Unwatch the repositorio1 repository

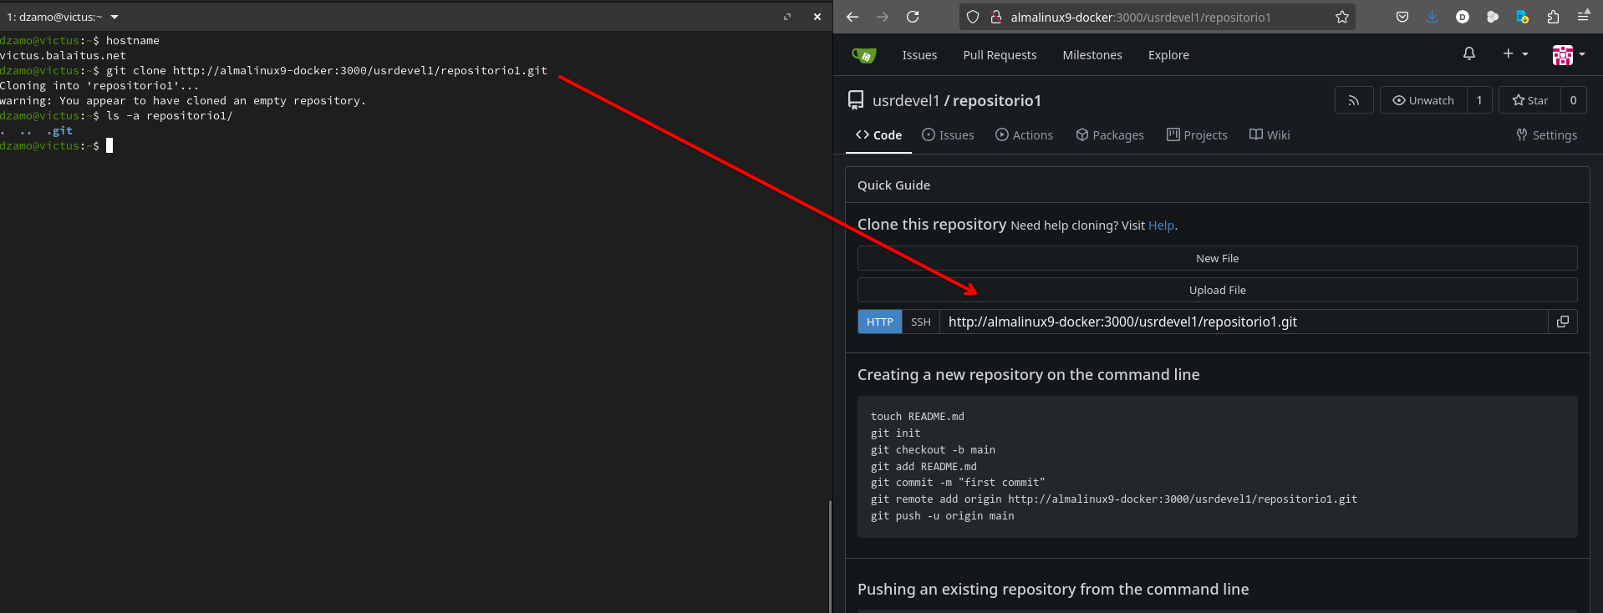point(1422,100)
